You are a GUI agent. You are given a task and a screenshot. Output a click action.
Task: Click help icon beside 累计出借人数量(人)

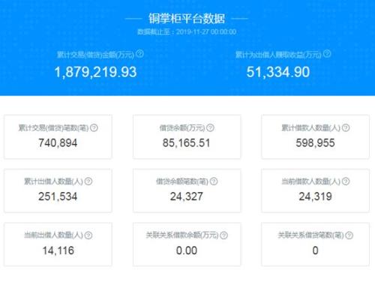[x=88, y=181]
